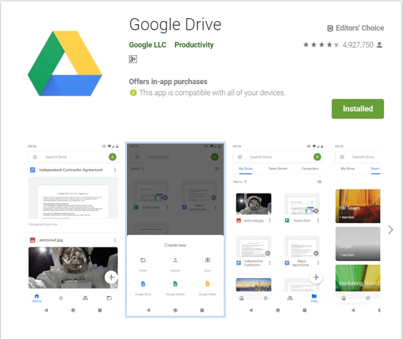Open the Productivity category link
Image resolution: width=403 pixels, height=339 pixels.
[194, 45]
